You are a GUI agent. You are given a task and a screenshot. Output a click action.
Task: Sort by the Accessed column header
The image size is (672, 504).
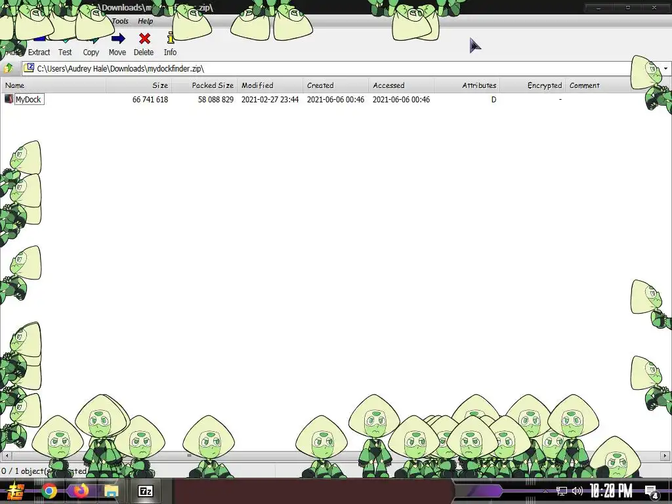401,85
